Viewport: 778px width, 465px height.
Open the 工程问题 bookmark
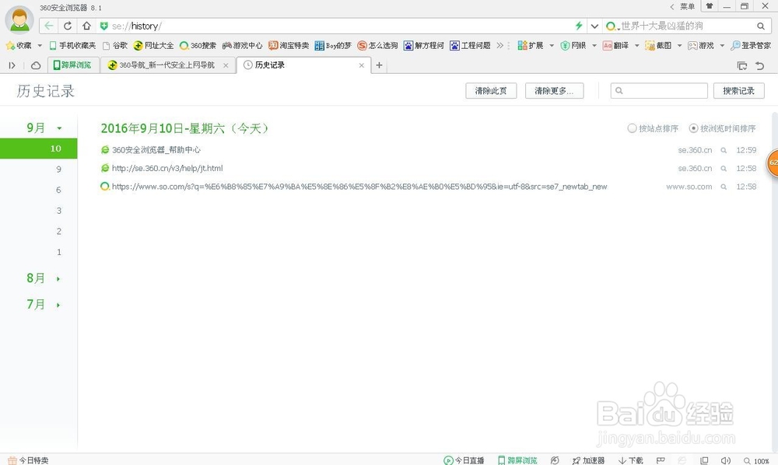point(471,46)
